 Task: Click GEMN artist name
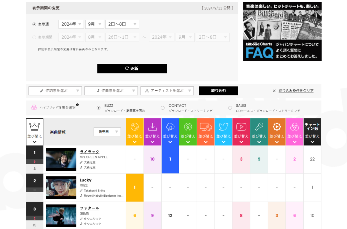pos(84,213)
